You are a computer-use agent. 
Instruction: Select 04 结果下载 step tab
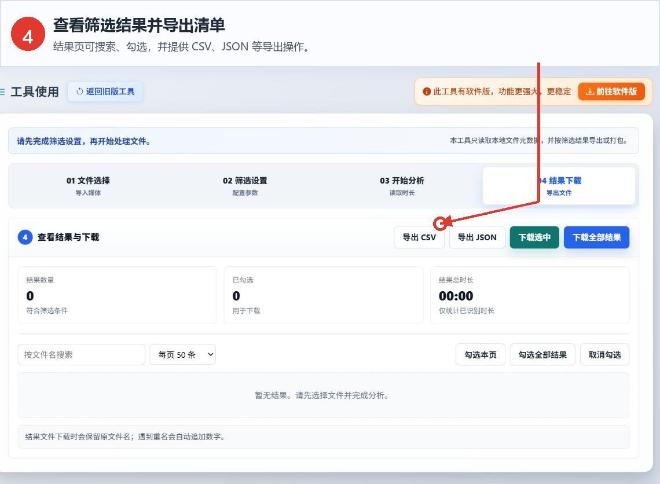559,186
